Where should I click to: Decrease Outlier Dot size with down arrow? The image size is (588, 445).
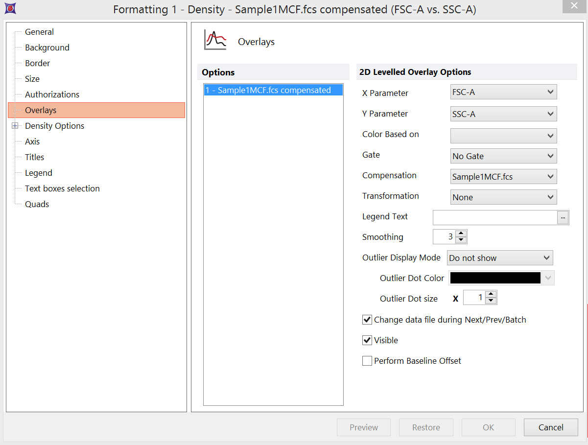click(491, 301)
